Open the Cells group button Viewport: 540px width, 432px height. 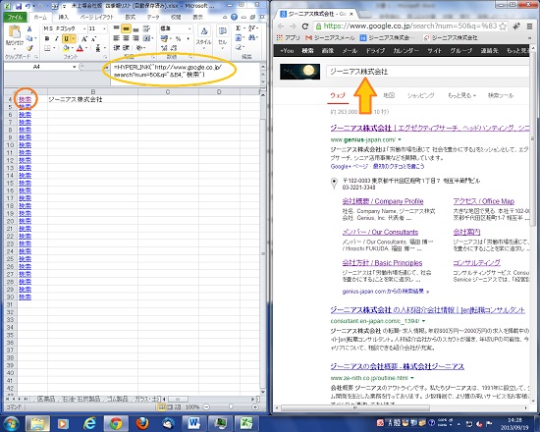[222, 35]
